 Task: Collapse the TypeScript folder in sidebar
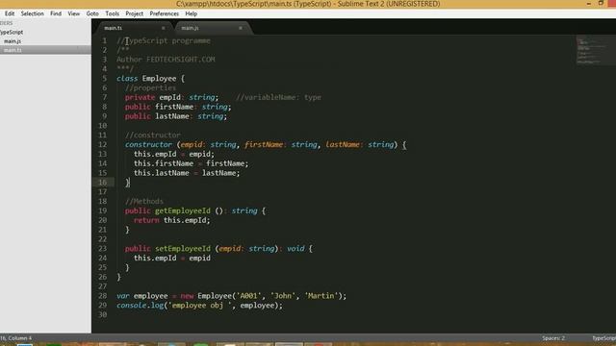[x=12, y=32]
